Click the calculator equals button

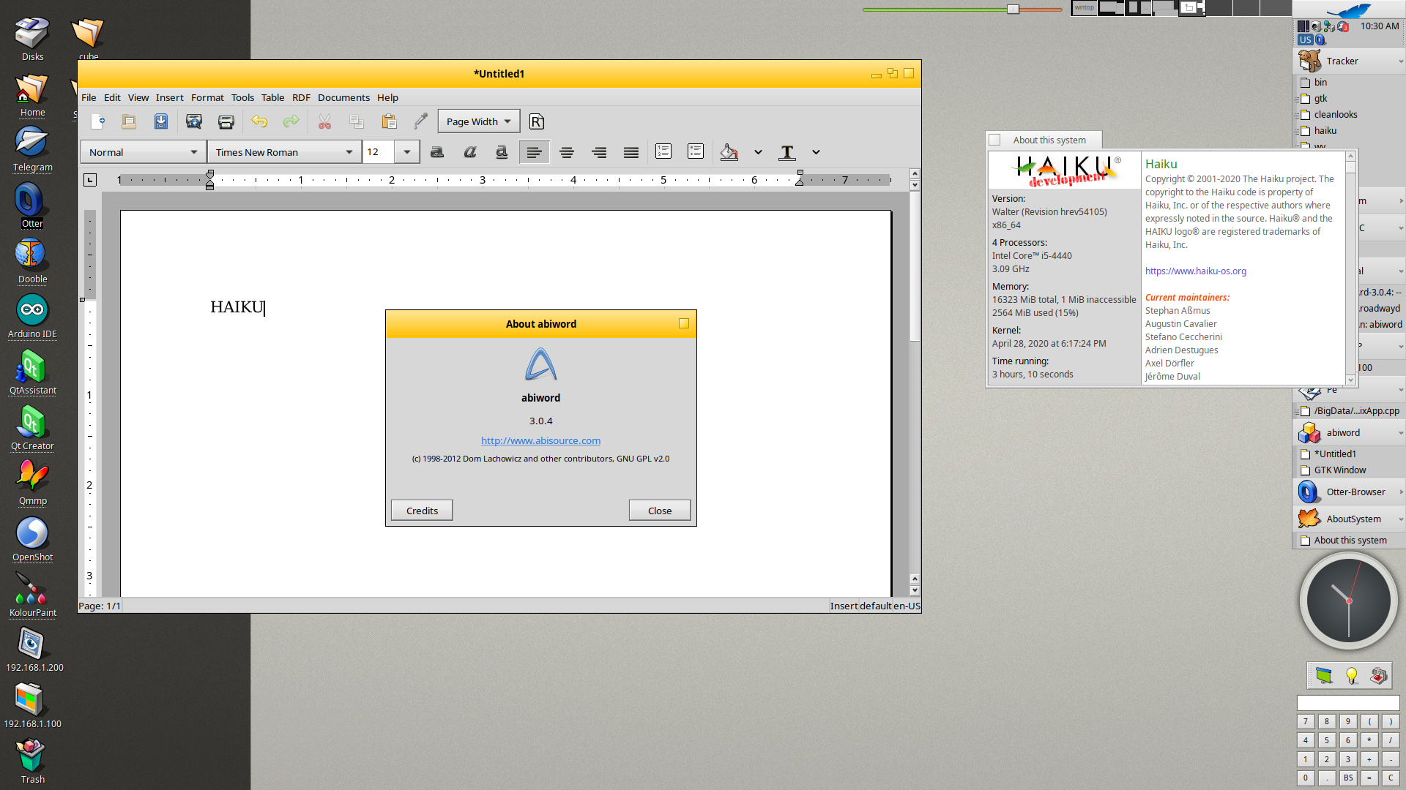tap(1369, 778)
